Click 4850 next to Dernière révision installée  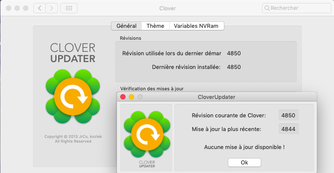[234, 67]
